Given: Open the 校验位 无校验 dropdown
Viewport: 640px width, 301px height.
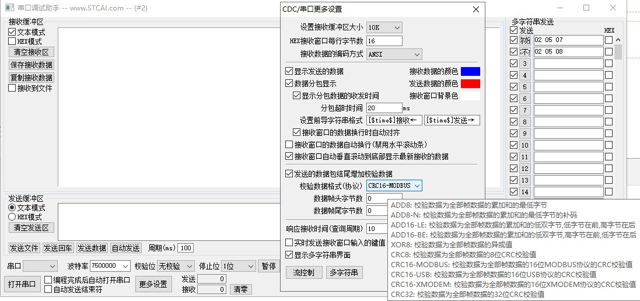Looking at the screenshot, I should tap(176, 267).
